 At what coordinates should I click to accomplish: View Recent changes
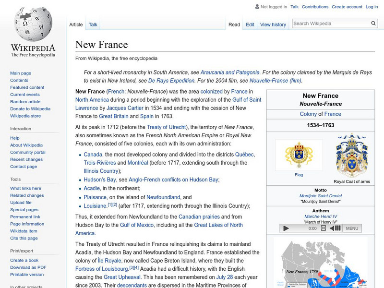point(26,159)
